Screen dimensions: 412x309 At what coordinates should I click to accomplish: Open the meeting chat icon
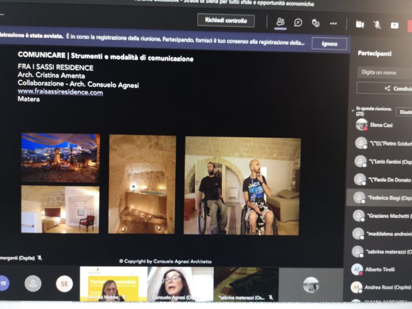[x=298, y=23]
